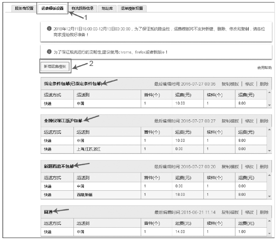Click 最后编辑时间 2015-06-21 11:14 text

[x=185, y=212]
